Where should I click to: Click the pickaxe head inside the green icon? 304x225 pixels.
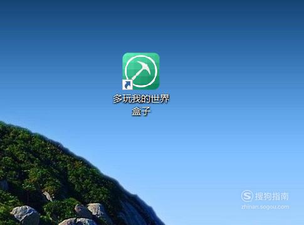145,67
